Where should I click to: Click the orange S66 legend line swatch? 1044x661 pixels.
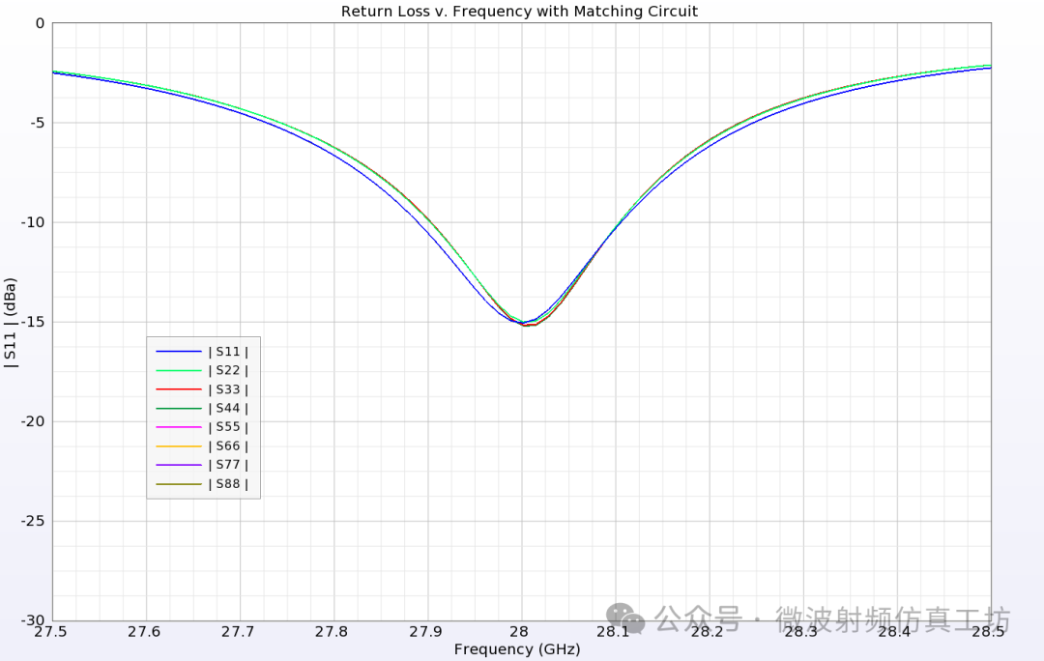[x=179, y=446]
